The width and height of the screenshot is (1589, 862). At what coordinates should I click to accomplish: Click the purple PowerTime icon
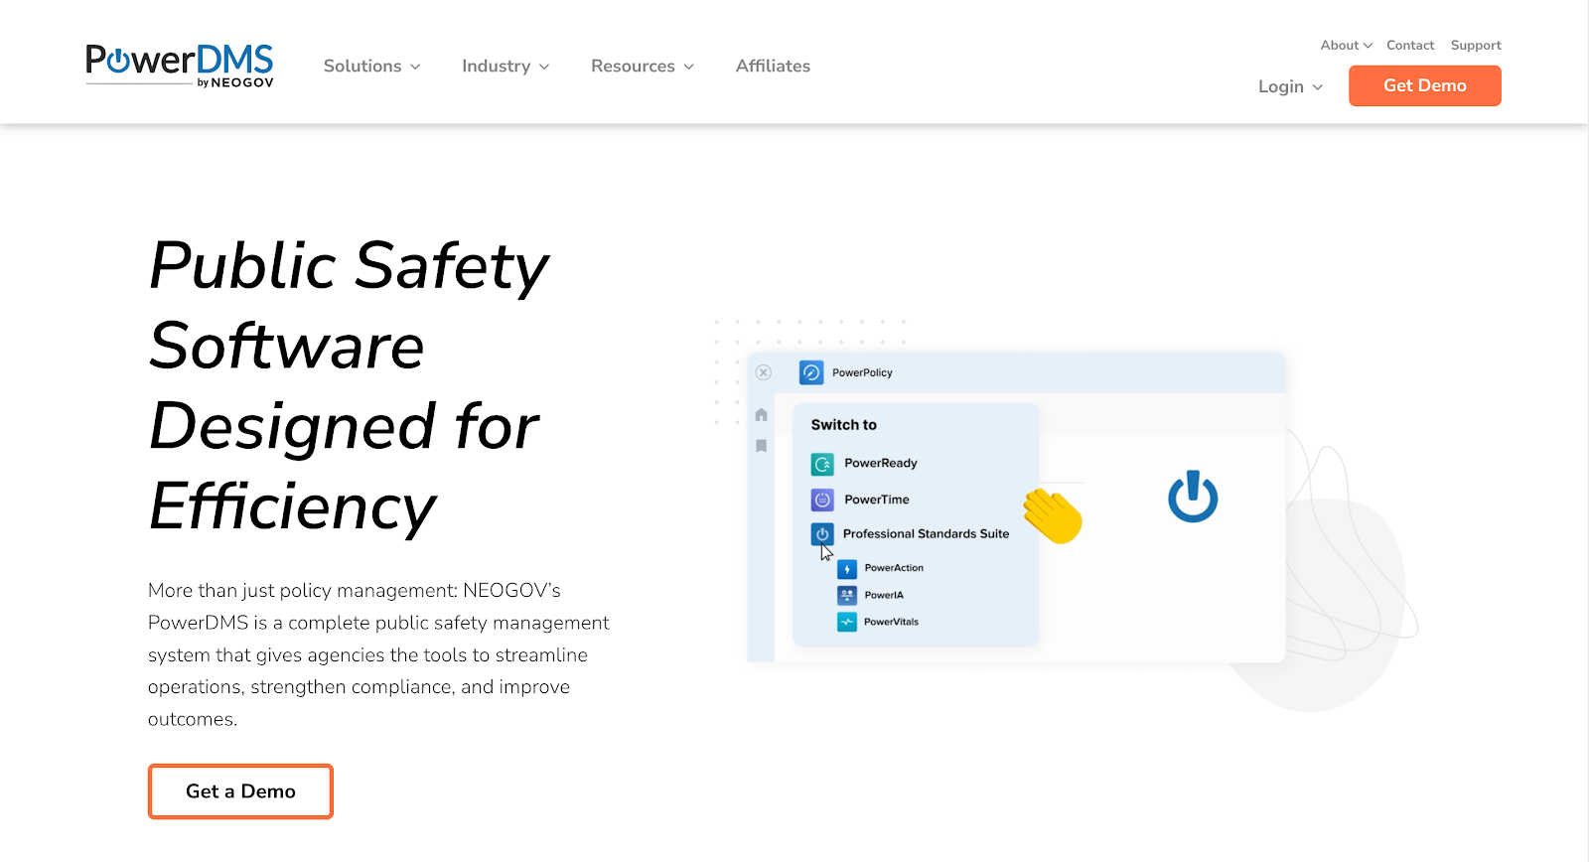pos(822,500)
